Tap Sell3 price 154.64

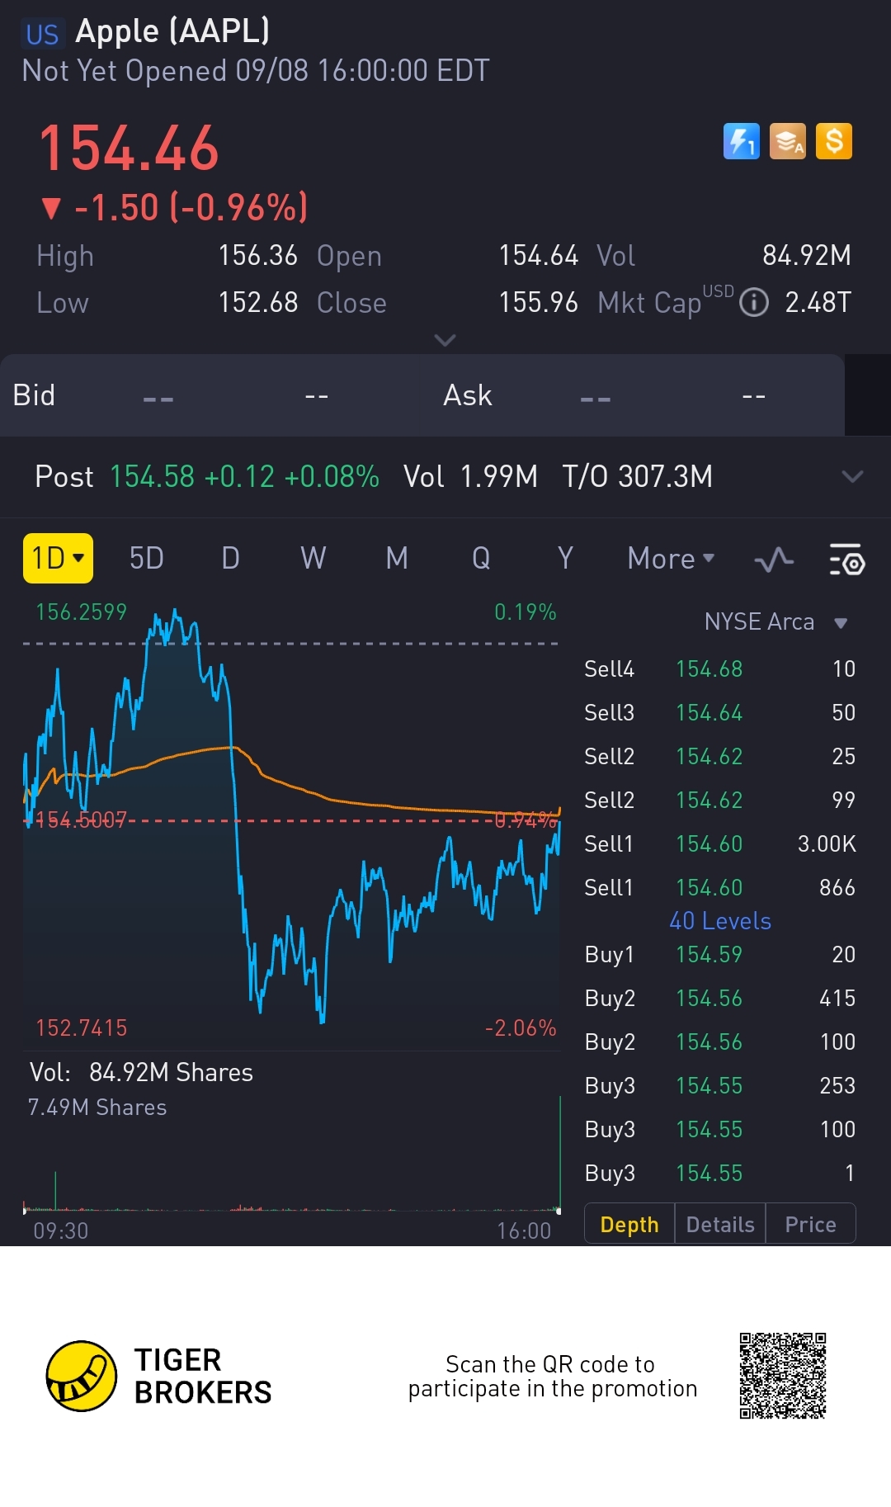pos(709,713)
